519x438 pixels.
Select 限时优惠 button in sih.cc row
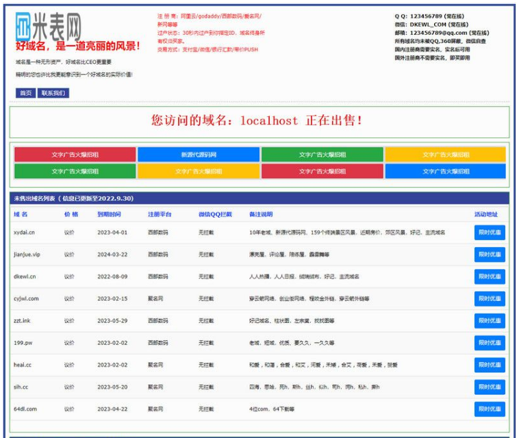[490, 387]
